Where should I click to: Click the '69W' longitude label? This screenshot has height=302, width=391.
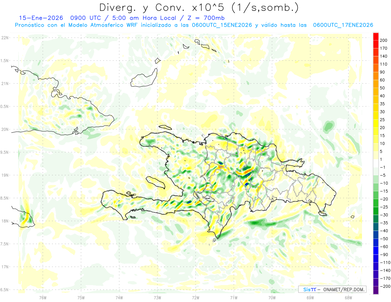pyautogui.click(x=310, y=297)
